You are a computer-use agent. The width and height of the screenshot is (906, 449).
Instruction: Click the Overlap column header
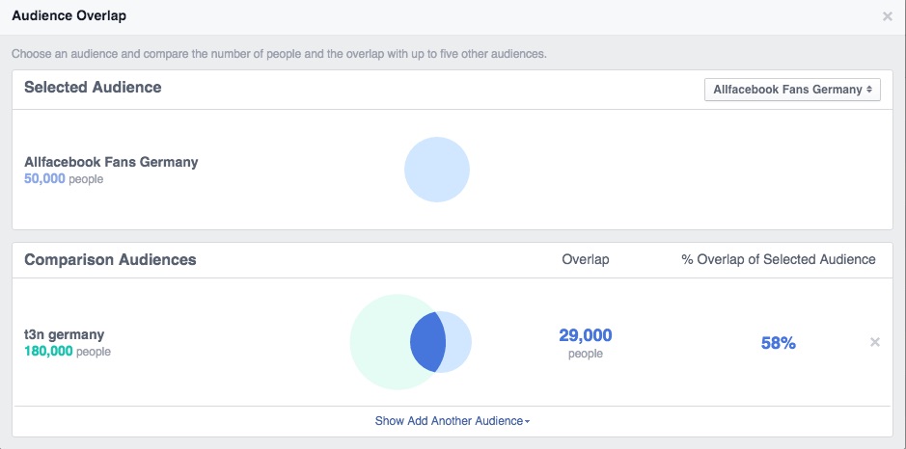586,260
